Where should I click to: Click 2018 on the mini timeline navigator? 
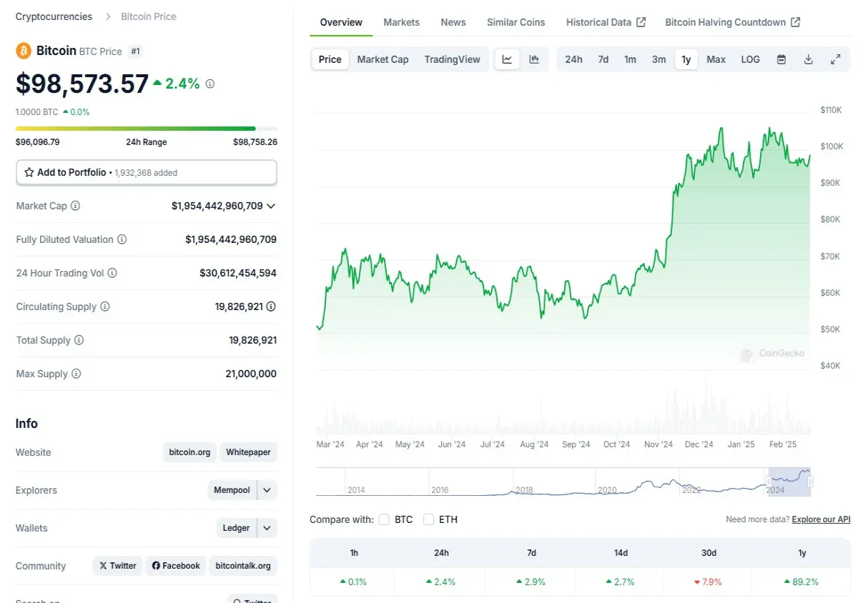(x=524, y=490)
